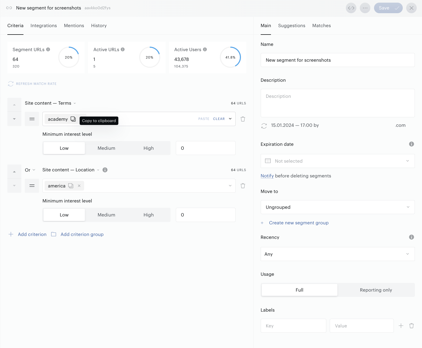Open the Move to Ungrouped dropdown
Image resolution: width=422 pixels, height=348 pixels.
click(338, 207)
